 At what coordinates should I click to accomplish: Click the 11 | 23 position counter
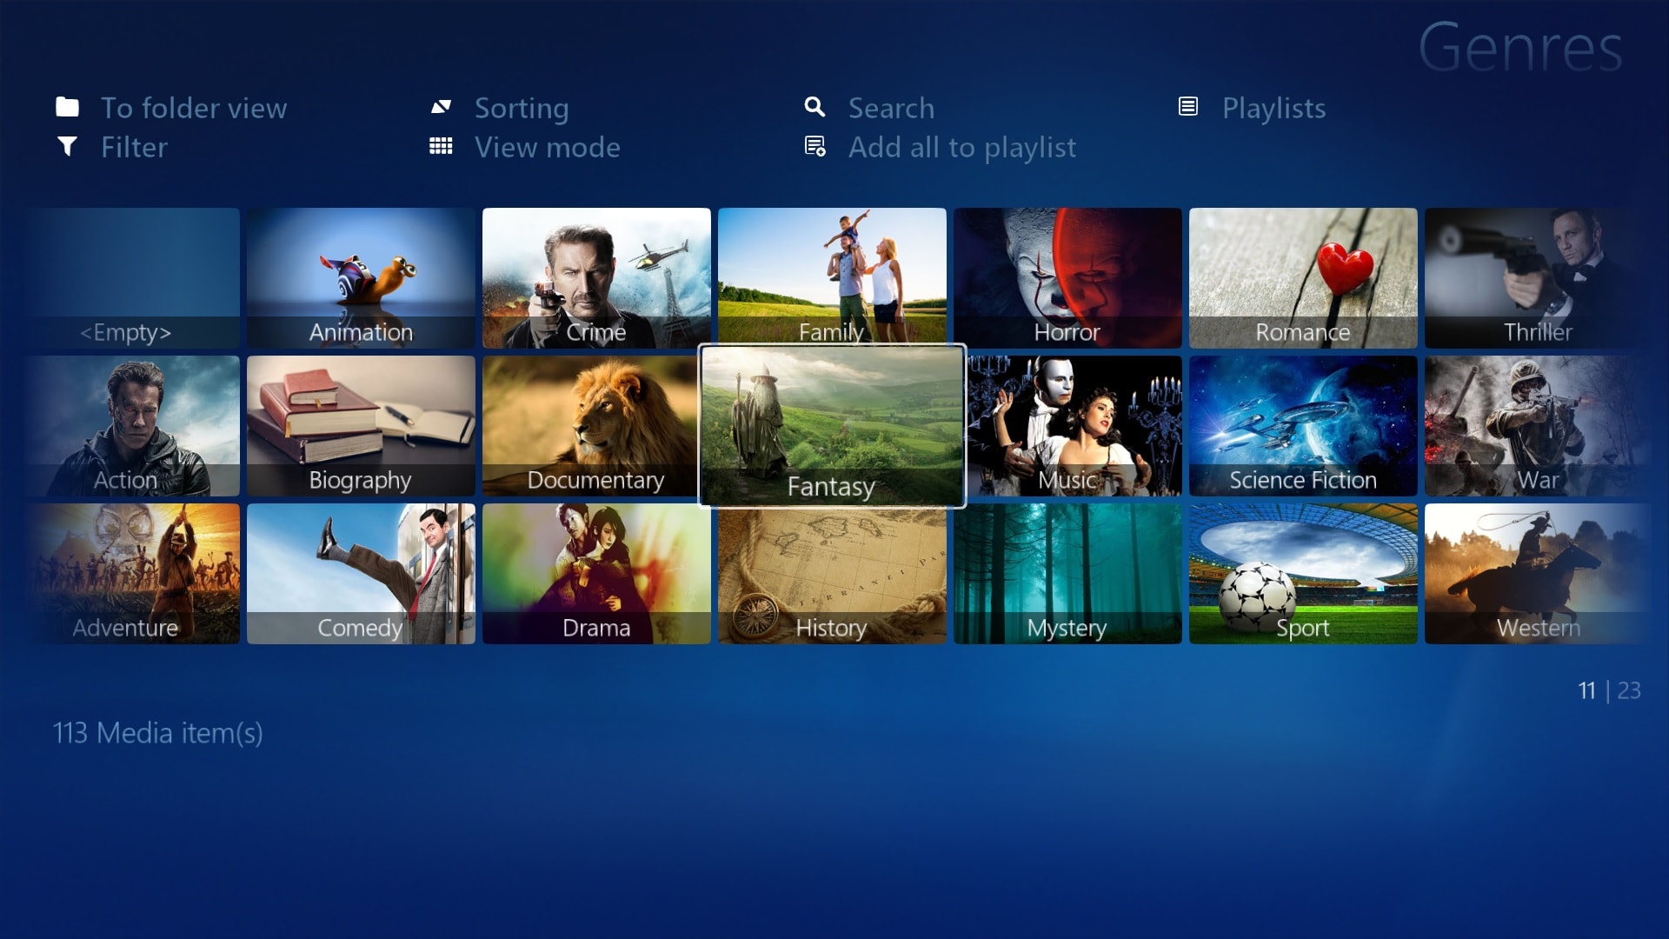click(x=1609, y=690)
